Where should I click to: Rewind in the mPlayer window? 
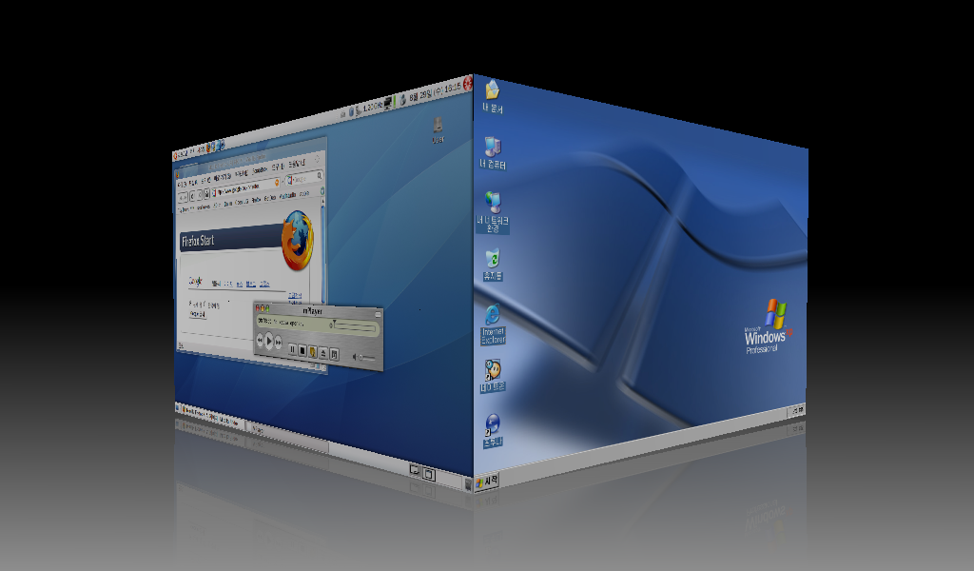[x=260, y=339]
